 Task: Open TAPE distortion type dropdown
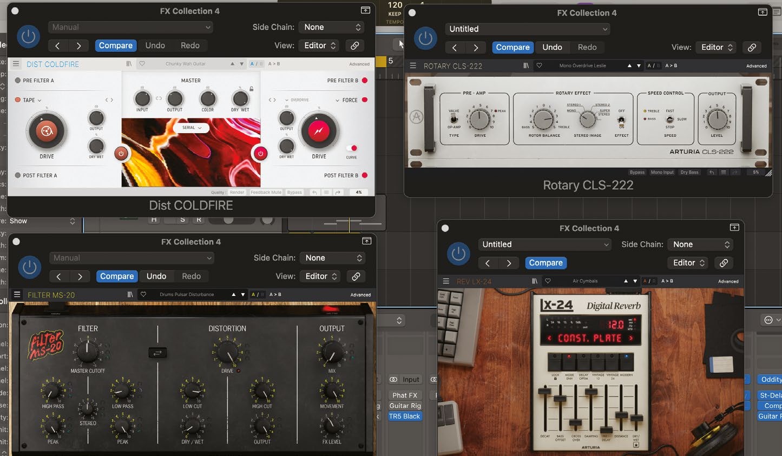(32, 100)
